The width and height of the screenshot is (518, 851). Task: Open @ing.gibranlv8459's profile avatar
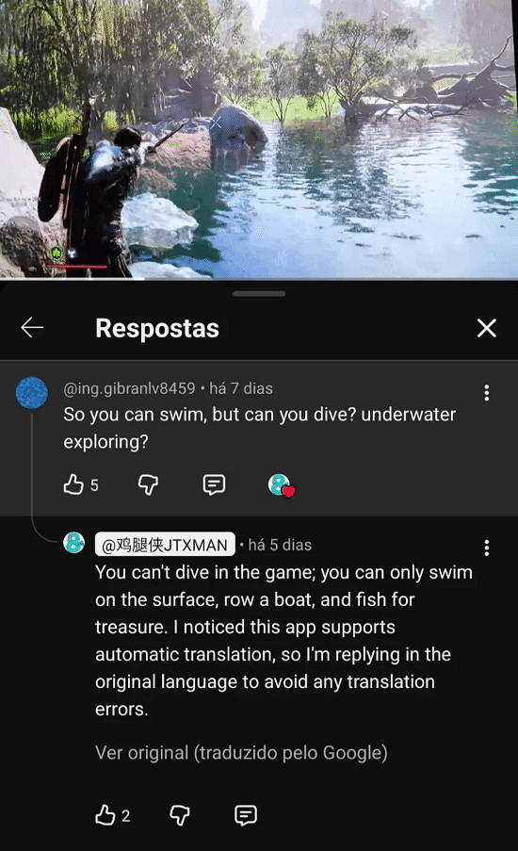(32, 392)
